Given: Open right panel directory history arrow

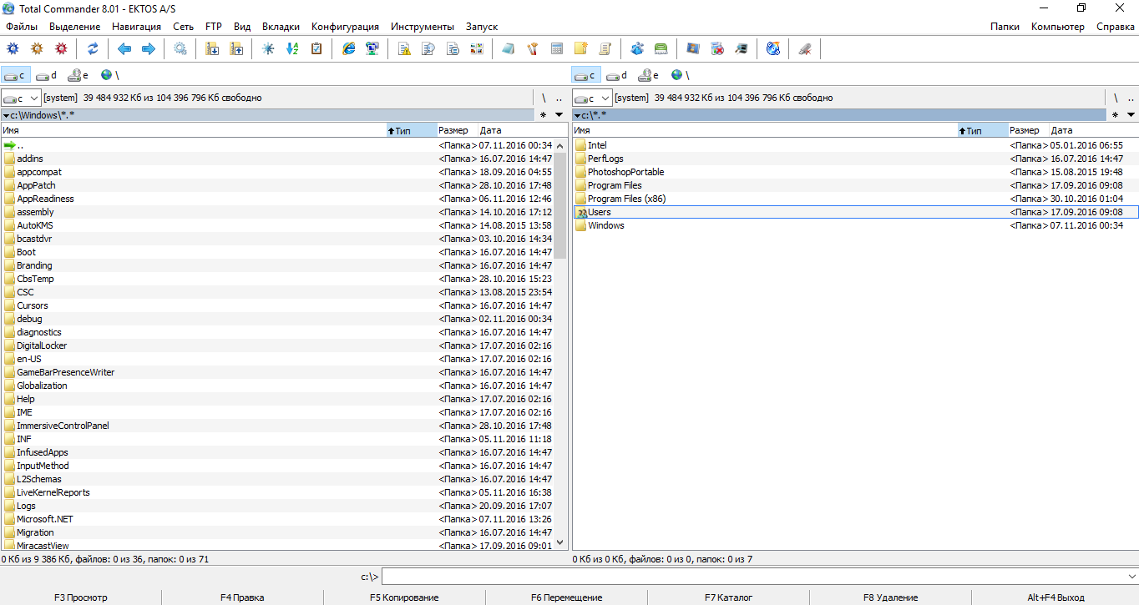Looking at the screenshot, I should (x=1131, y=115).
